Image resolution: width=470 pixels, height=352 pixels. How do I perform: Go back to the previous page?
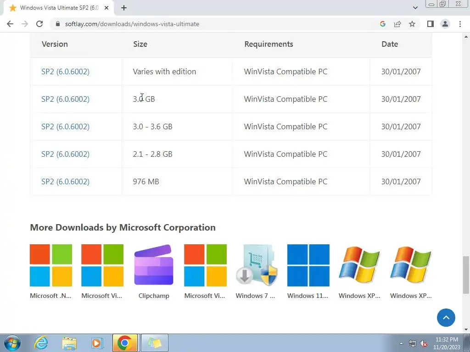tap(10, 24)
